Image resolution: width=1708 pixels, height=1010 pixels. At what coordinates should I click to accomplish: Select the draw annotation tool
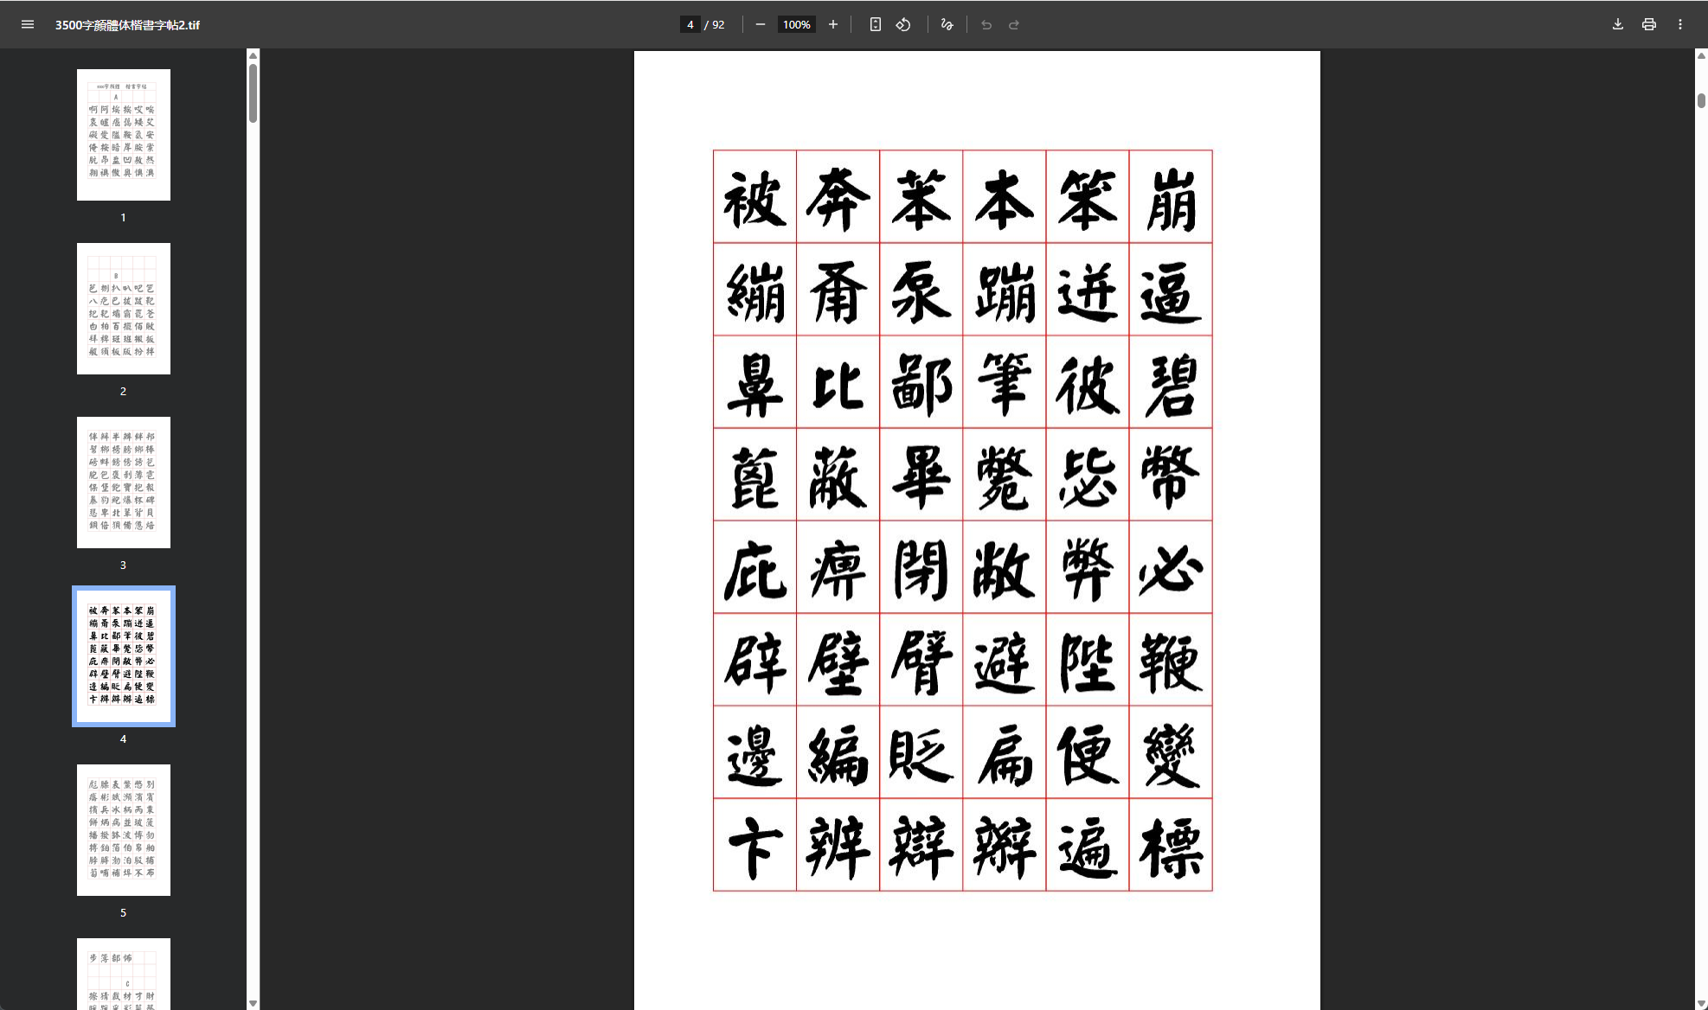[947, 24]
